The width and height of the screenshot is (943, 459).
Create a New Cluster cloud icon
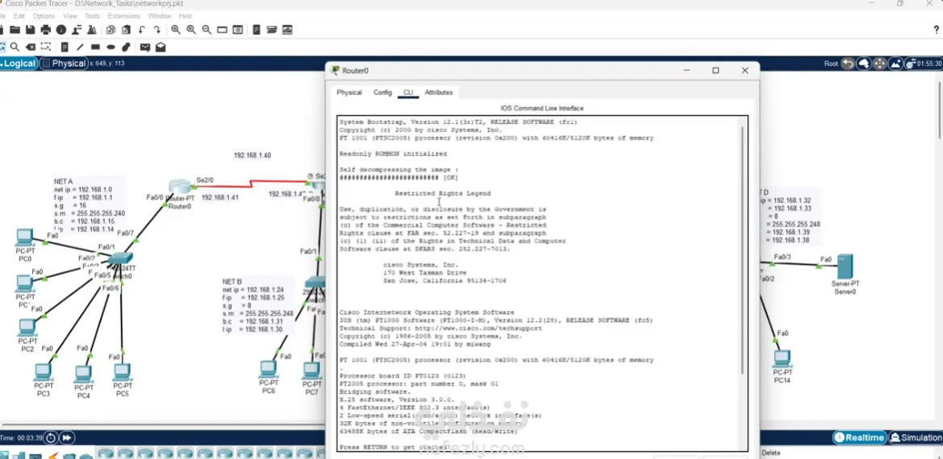pyautogui.click(x=864, y=63)
